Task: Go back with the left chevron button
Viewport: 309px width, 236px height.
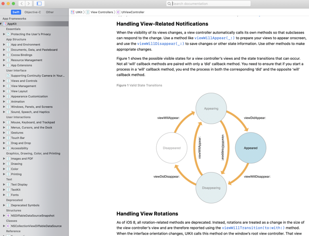Action: tap(22, 4)
